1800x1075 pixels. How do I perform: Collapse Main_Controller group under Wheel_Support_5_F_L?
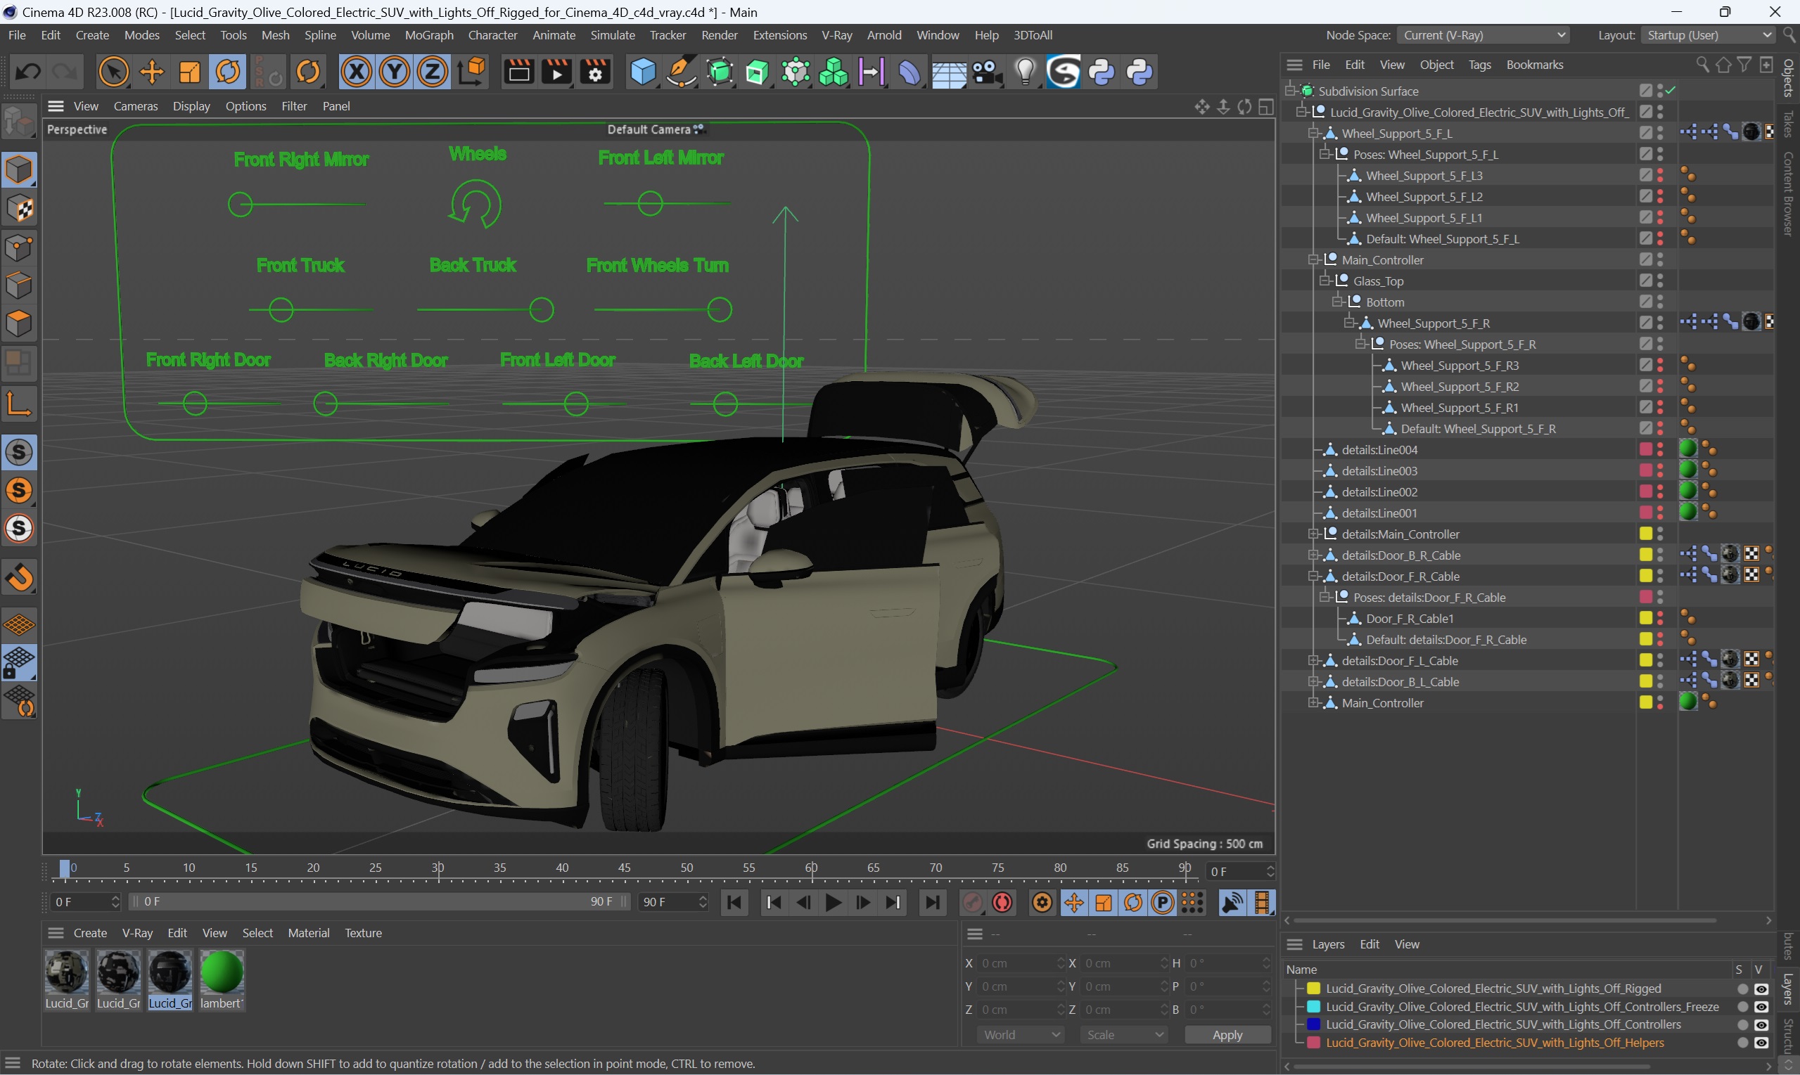click(1313, 260)
